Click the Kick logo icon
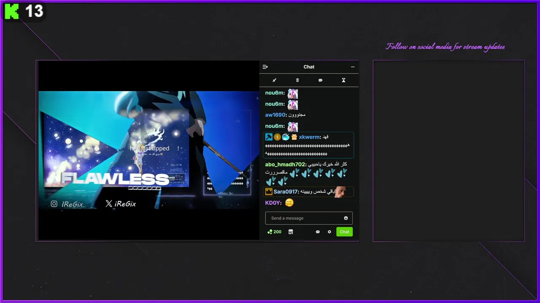Image resolution: width=540 pixels, height=303 pixels. tap(11, 11)
